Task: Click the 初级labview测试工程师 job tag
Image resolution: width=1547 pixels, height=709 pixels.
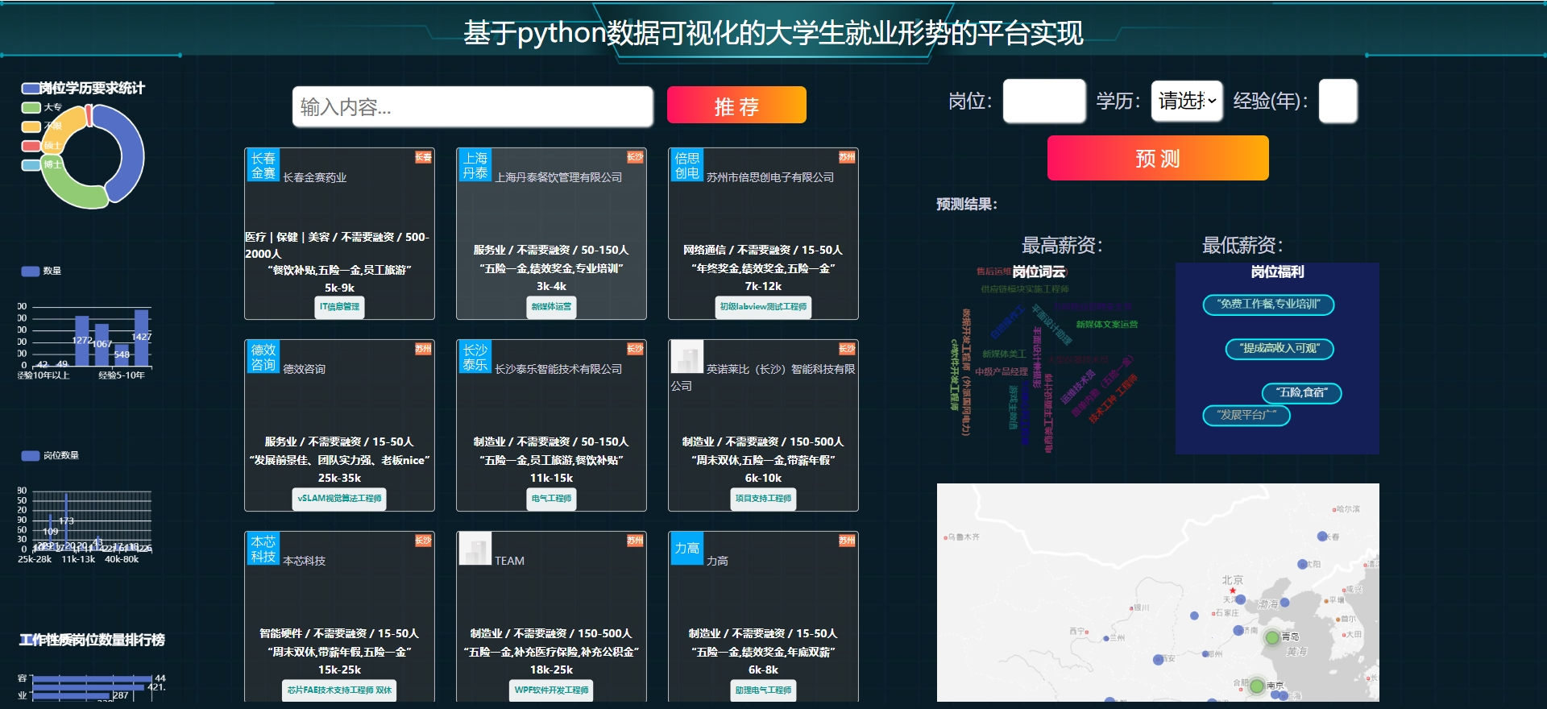Action: (763, 306)
